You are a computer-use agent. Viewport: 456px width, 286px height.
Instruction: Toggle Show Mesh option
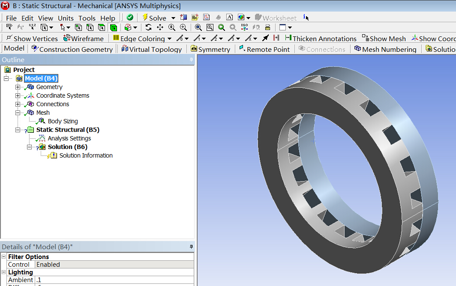click(384, 39)
